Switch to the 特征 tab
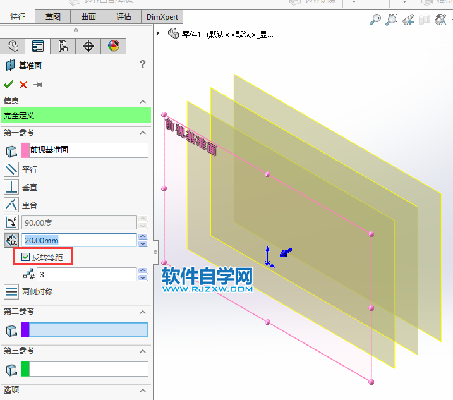This screenshot has height=400, width=453. click(17, 17)
